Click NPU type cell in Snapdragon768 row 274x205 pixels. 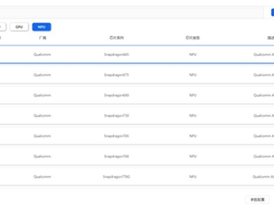coord(193,157)
